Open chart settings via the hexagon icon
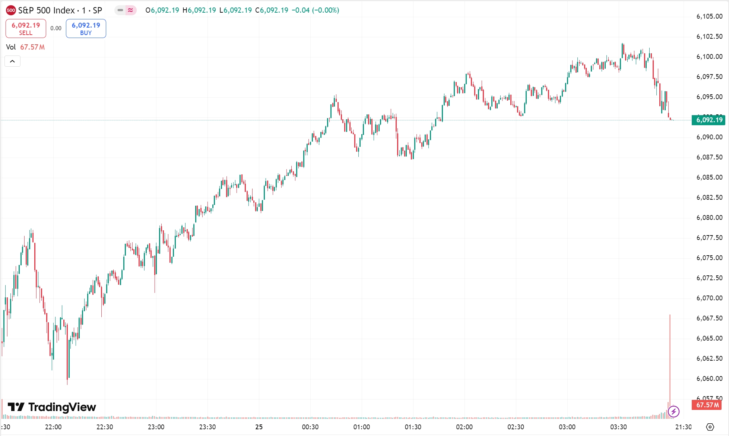Screen dimensions: 729x436 (x=710, y=427)
